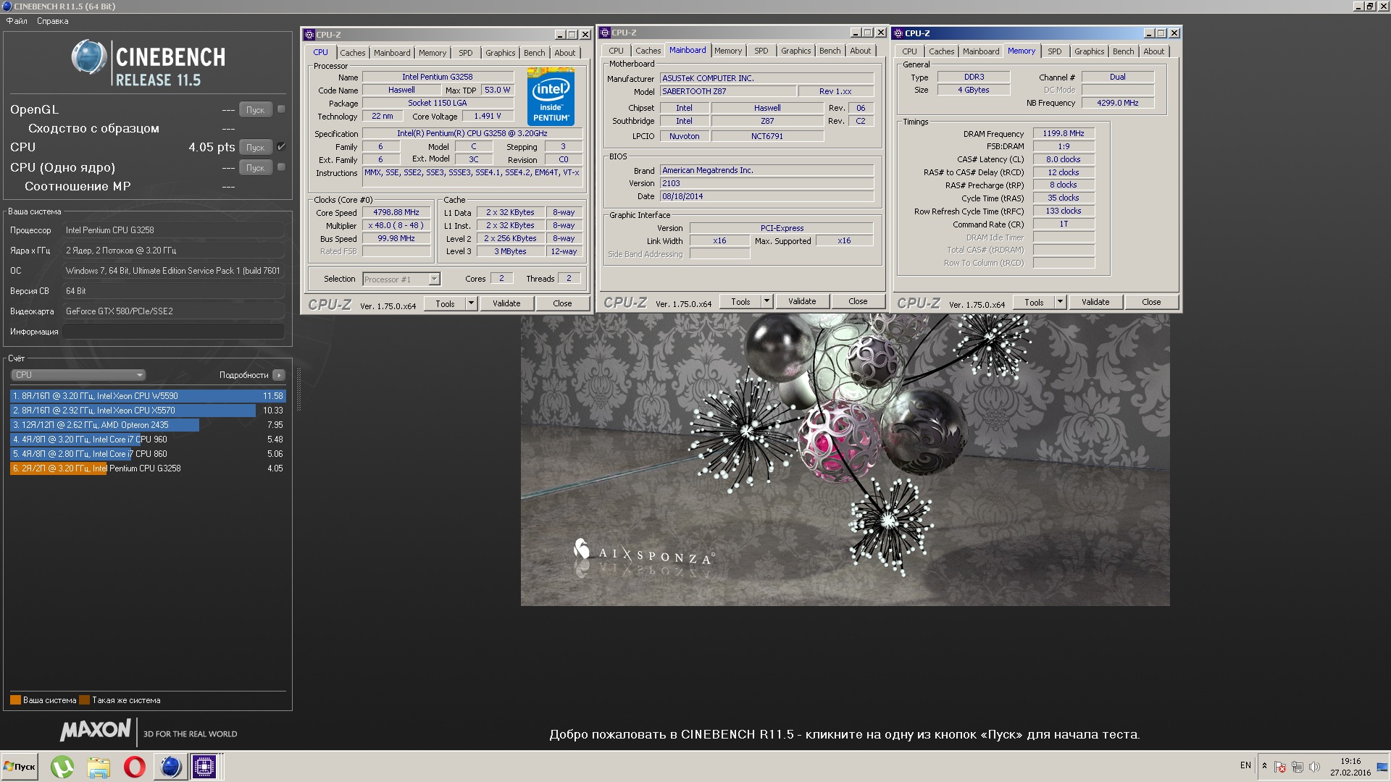Open the file explorer folder icon in taskbar
This screenshot has height=782, width=1391.
coord(99,766)
